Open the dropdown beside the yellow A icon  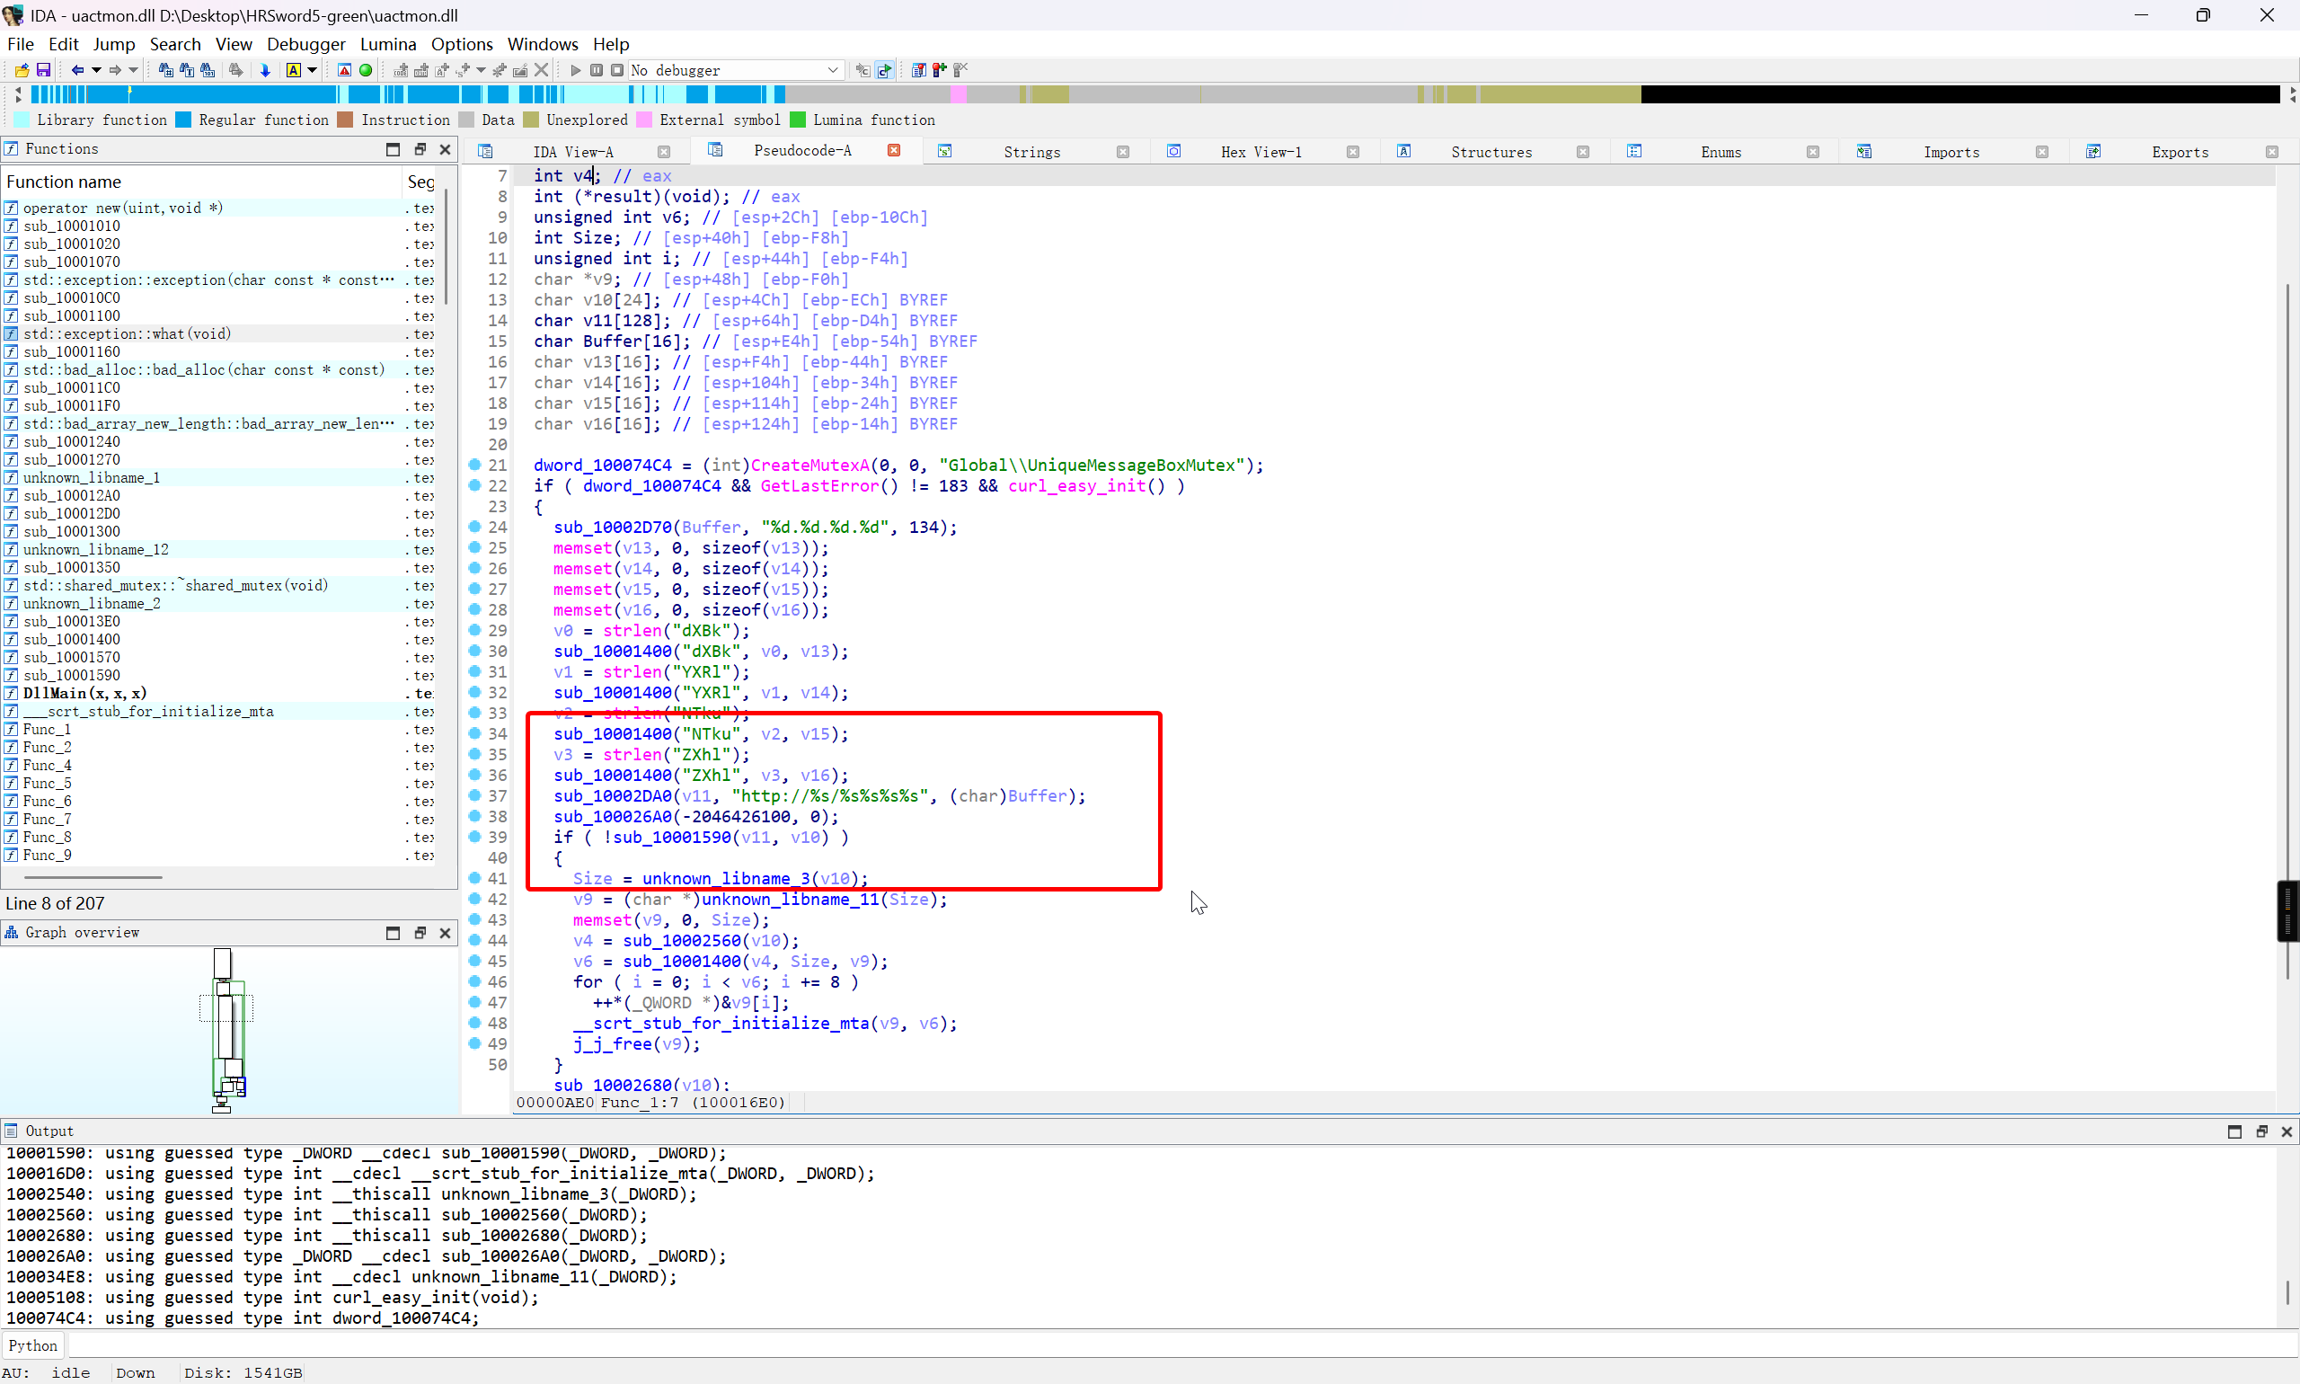coord(313,70)
